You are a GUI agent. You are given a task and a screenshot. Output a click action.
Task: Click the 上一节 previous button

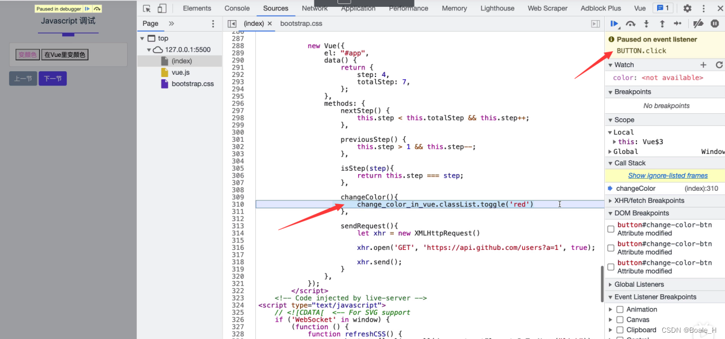[23, 79]
